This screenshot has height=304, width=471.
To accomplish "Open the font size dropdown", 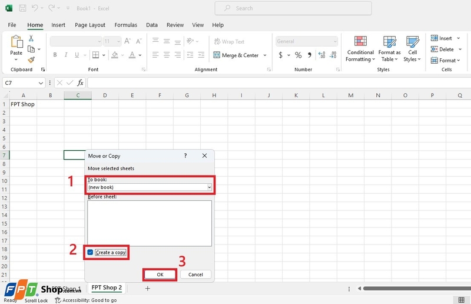I will click(119, 41).
